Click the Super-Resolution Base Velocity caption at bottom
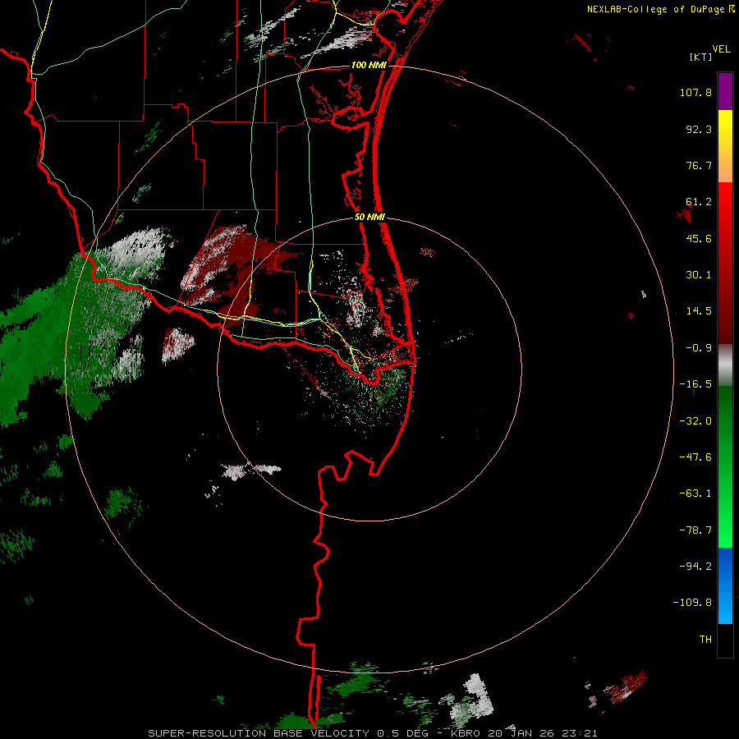The width and height of the screenshot is (739, 739). 372,733
